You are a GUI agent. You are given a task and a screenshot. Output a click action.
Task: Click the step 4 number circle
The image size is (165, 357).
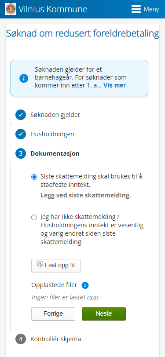[x=21, y=339]
